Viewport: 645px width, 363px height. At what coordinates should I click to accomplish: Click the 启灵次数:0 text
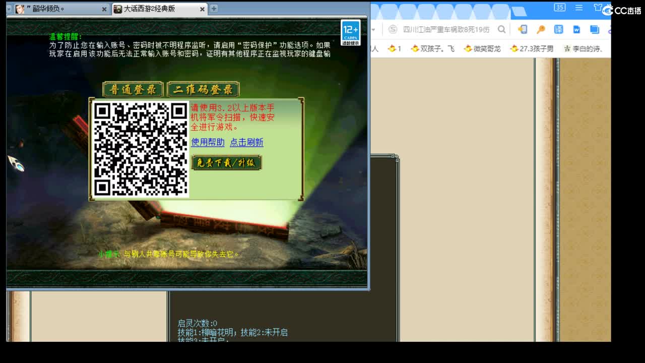pyautogui.click(x=198, y=324)
